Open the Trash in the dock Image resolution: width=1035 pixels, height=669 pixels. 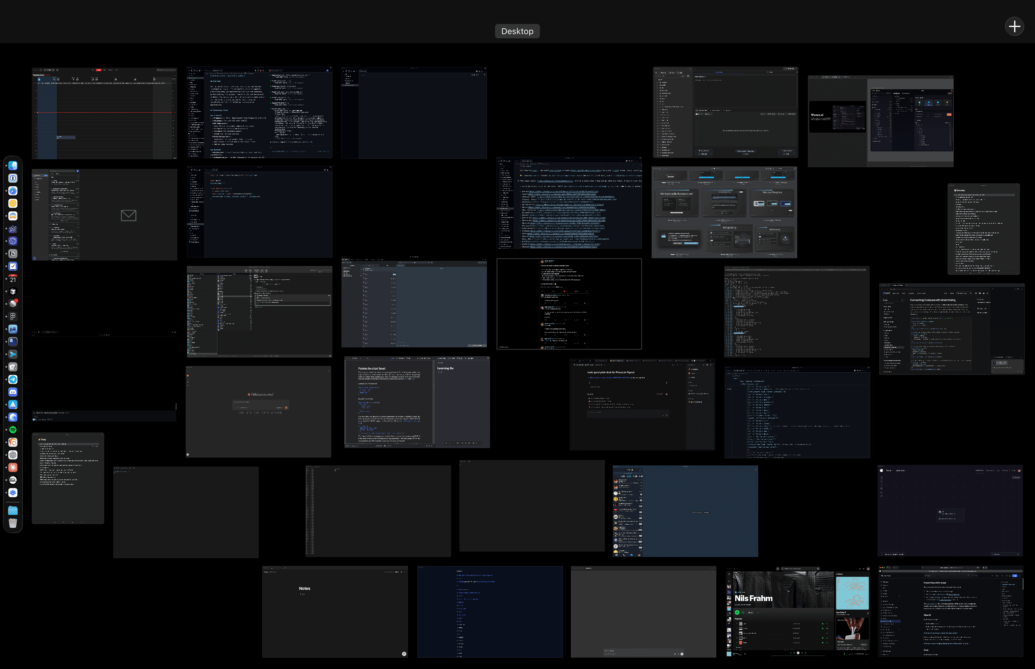[x=13, y=523]
